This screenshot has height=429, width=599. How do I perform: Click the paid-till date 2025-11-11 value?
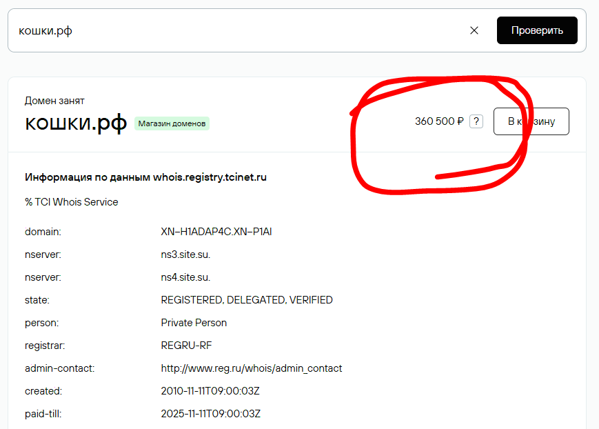[x=210, y=414]
